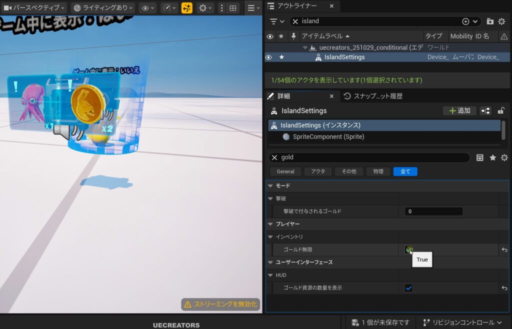Click the 追加 add component button

[459, 110]
